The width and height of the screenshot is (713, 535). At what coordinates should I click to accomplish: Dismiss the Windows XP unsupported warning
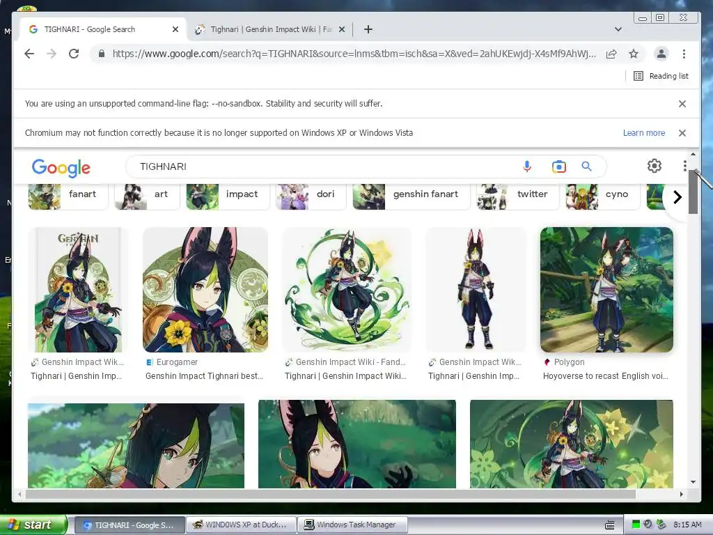point(682,133)
